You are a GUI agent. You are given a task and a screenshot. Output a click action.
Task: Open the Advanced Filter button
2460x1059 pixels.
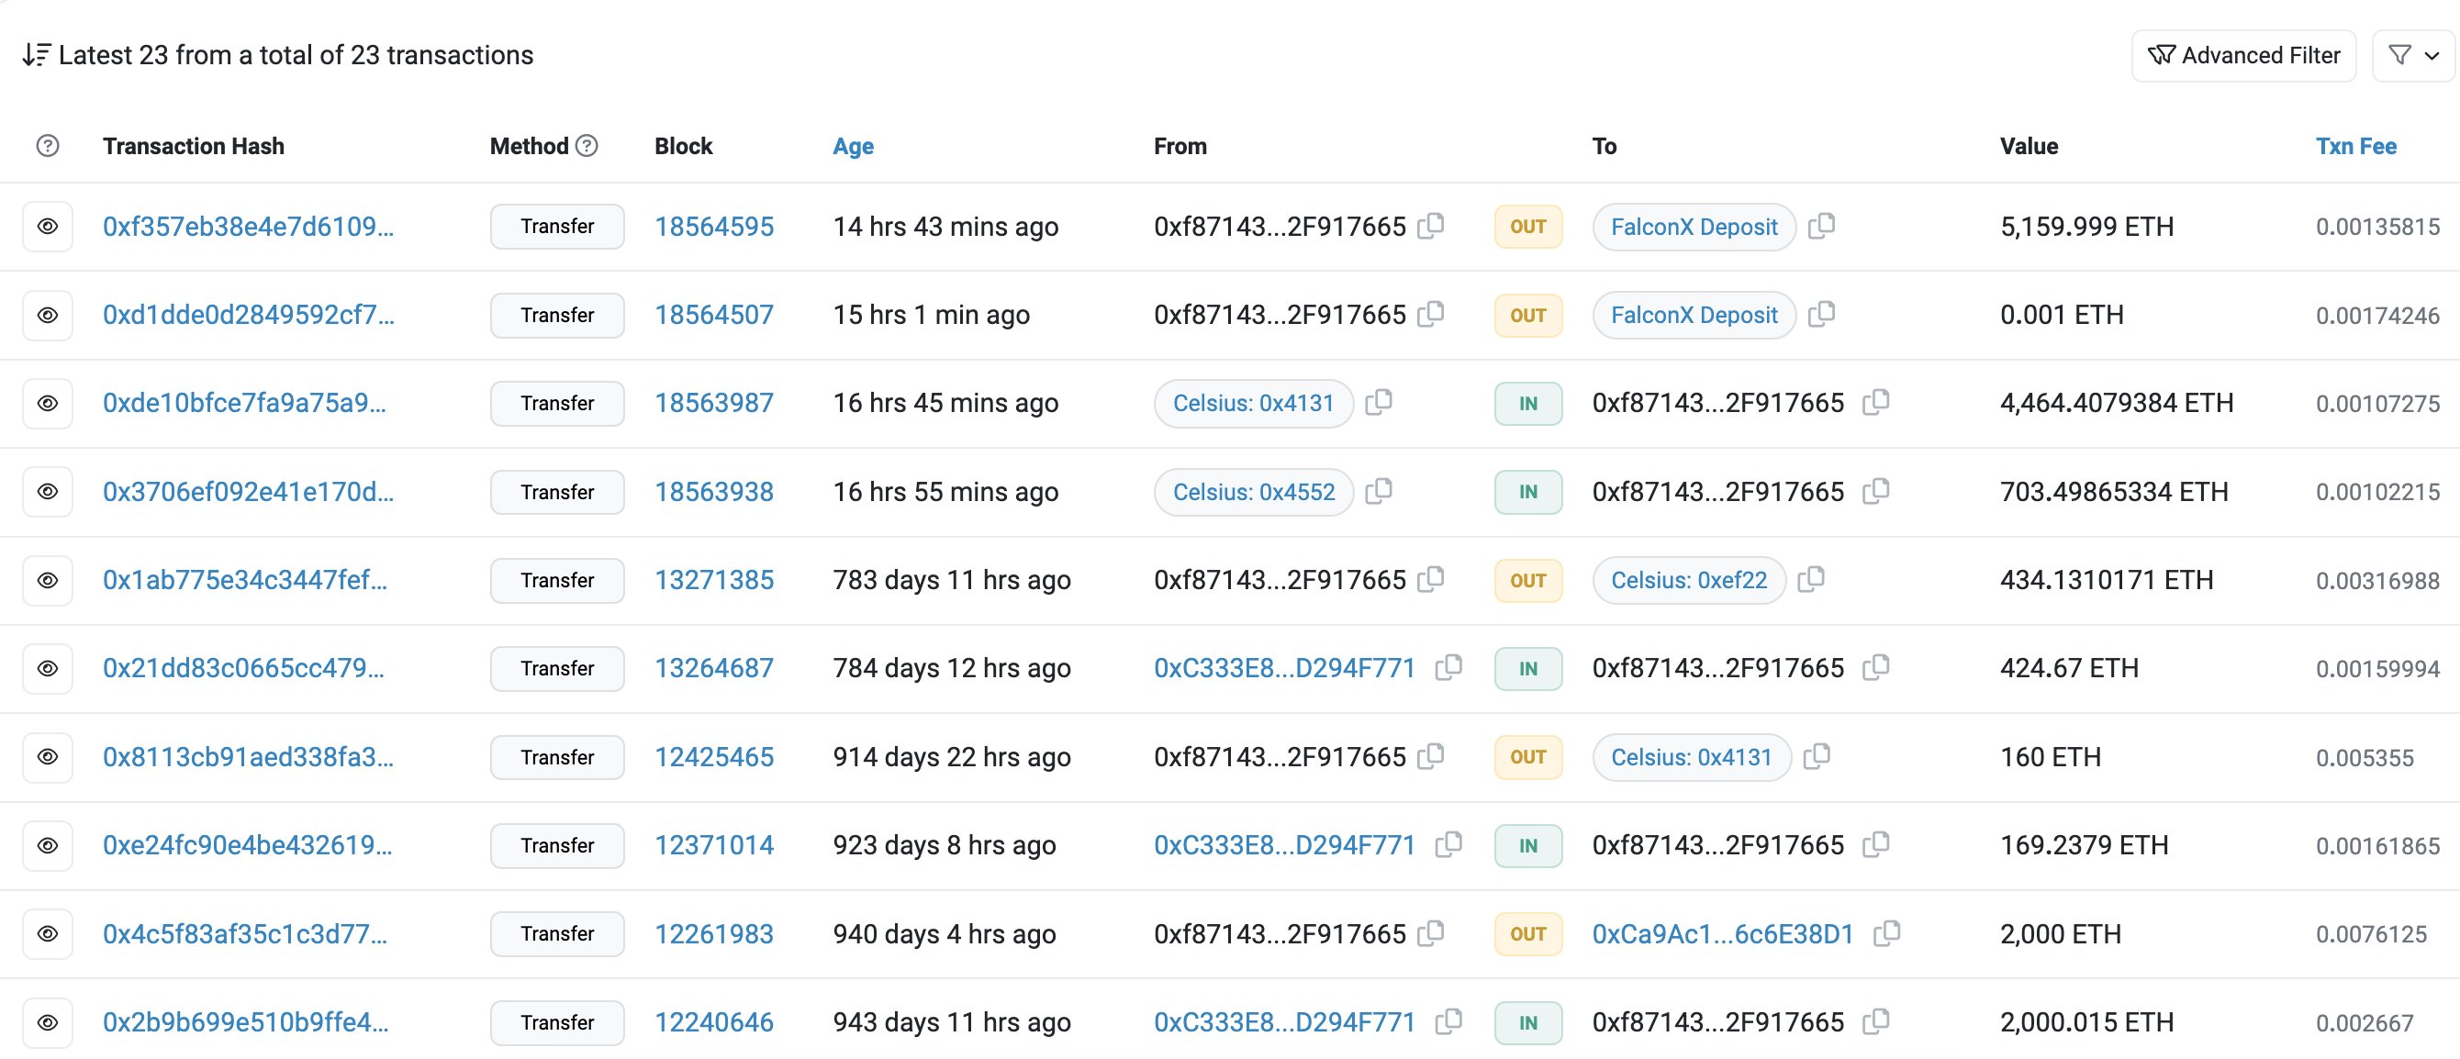2243,55
